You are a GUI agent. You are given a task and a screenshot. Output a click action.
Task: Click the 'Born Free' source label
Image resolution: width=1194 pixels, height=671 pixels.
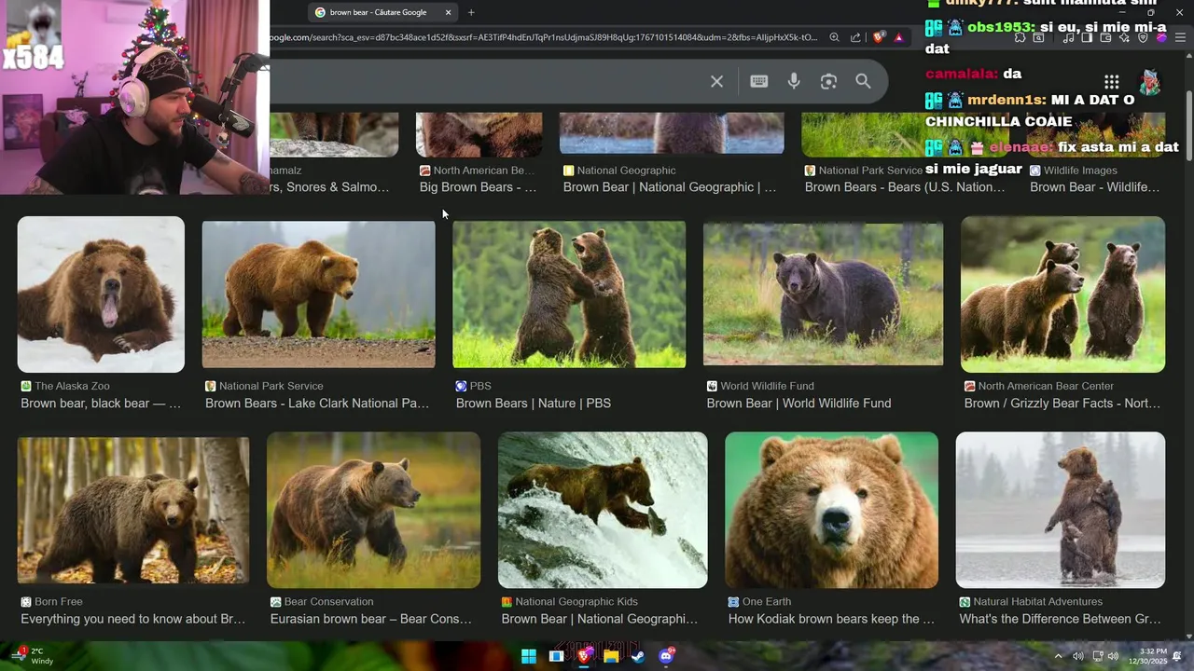59,602
